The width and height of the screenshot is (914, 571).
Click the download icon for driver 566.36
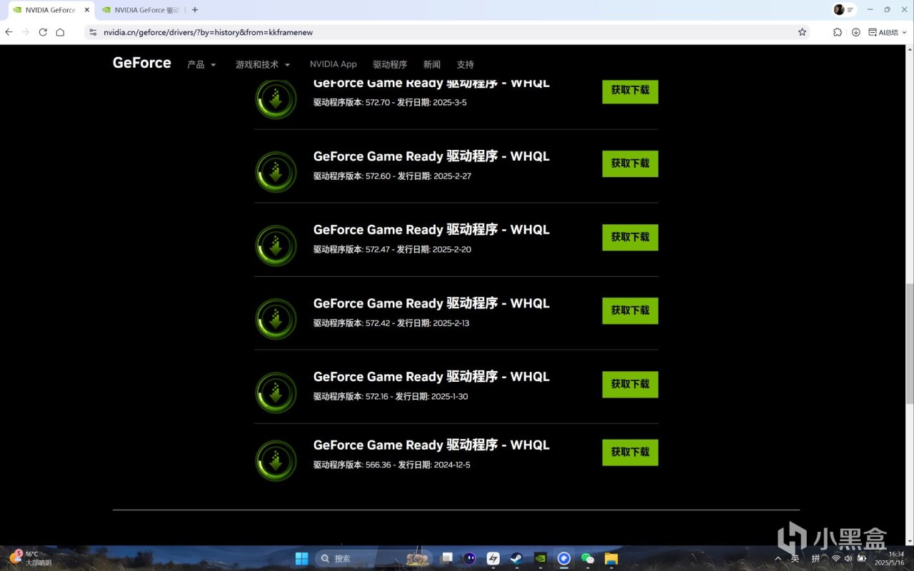tap(276, 461)
